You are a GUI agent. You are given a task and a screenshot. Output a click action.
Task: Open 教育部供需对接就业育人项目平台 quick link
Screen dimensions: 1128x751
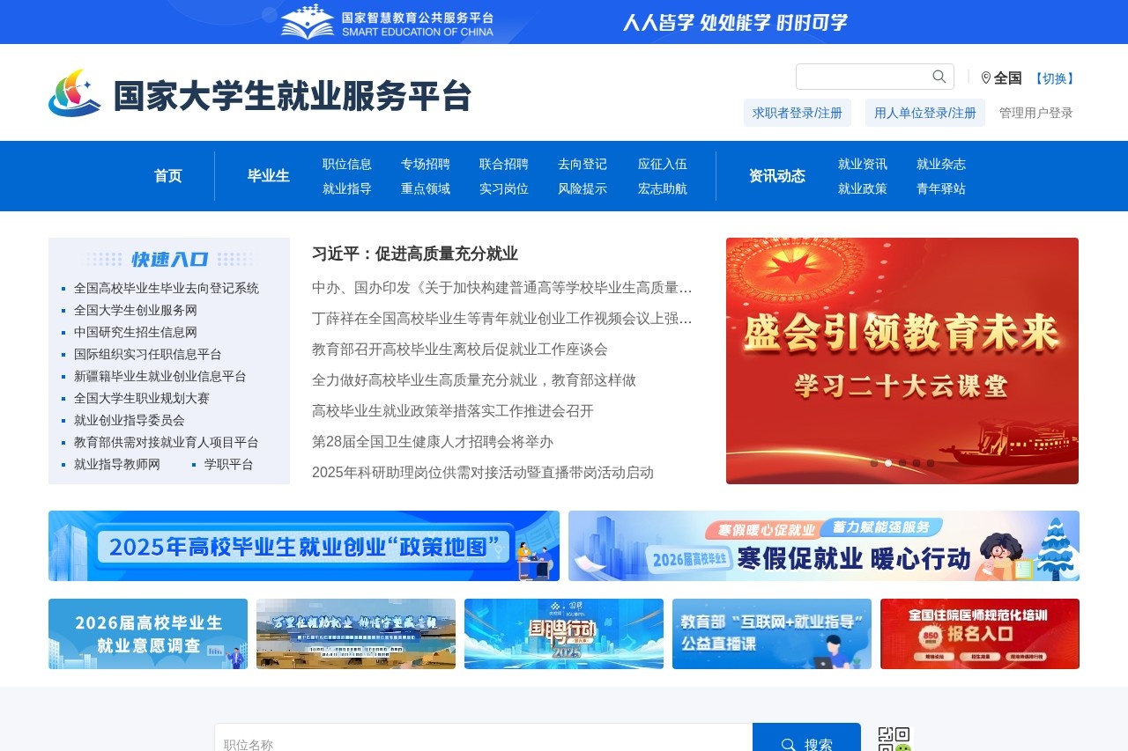tap(167, 442)
